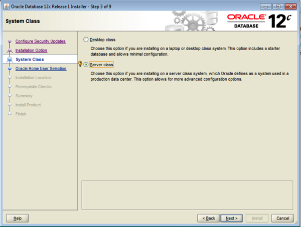Click the System Class page heading
Image resolution: width=301 pixels, height=227 pixels.
click(23, 21)
